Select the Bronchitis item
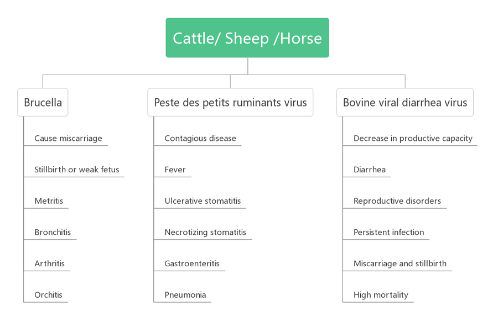The image size is (498, 322). click(53, 233)
